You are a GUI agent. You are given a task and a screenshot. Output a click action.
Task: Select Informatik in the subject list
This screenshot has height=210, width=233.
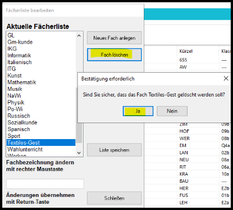tap(41, 56)
